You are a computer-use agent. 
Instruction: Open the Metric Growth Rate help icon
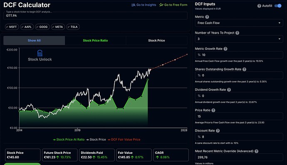tap(225, 49)
